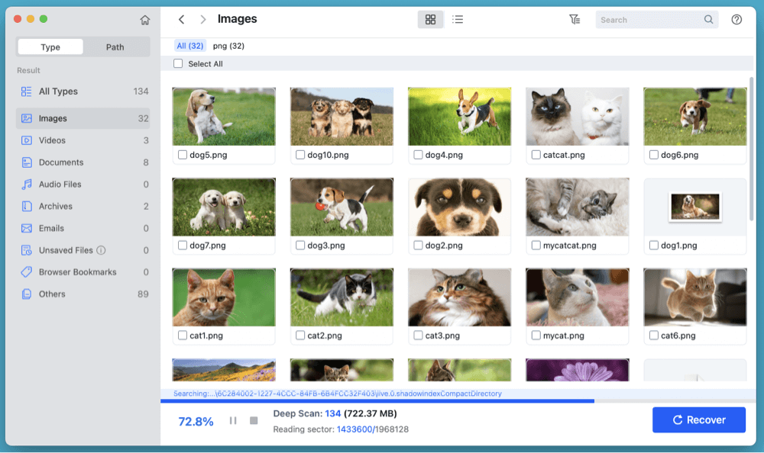Select the catcat.png checkbox
The image size is (764, 453).
click(x=536, y=155)
